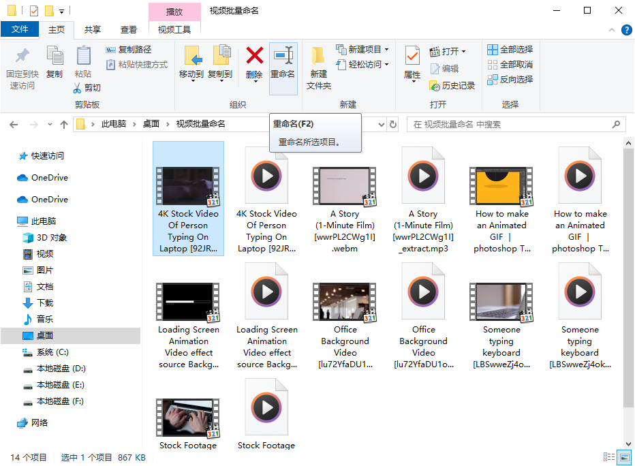Screen dimensions: 635x466
Task: Open the Share ribbon tab
Action: [93, 30]
